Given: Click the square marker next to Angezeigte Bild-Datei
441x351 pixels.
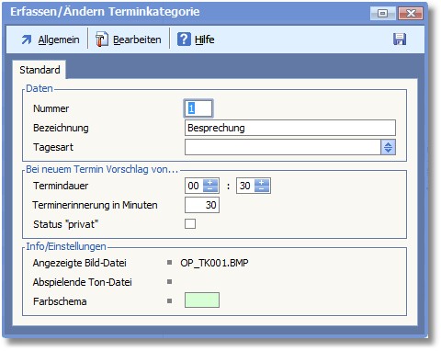Looking at the screenshot, I should (169, 263).
